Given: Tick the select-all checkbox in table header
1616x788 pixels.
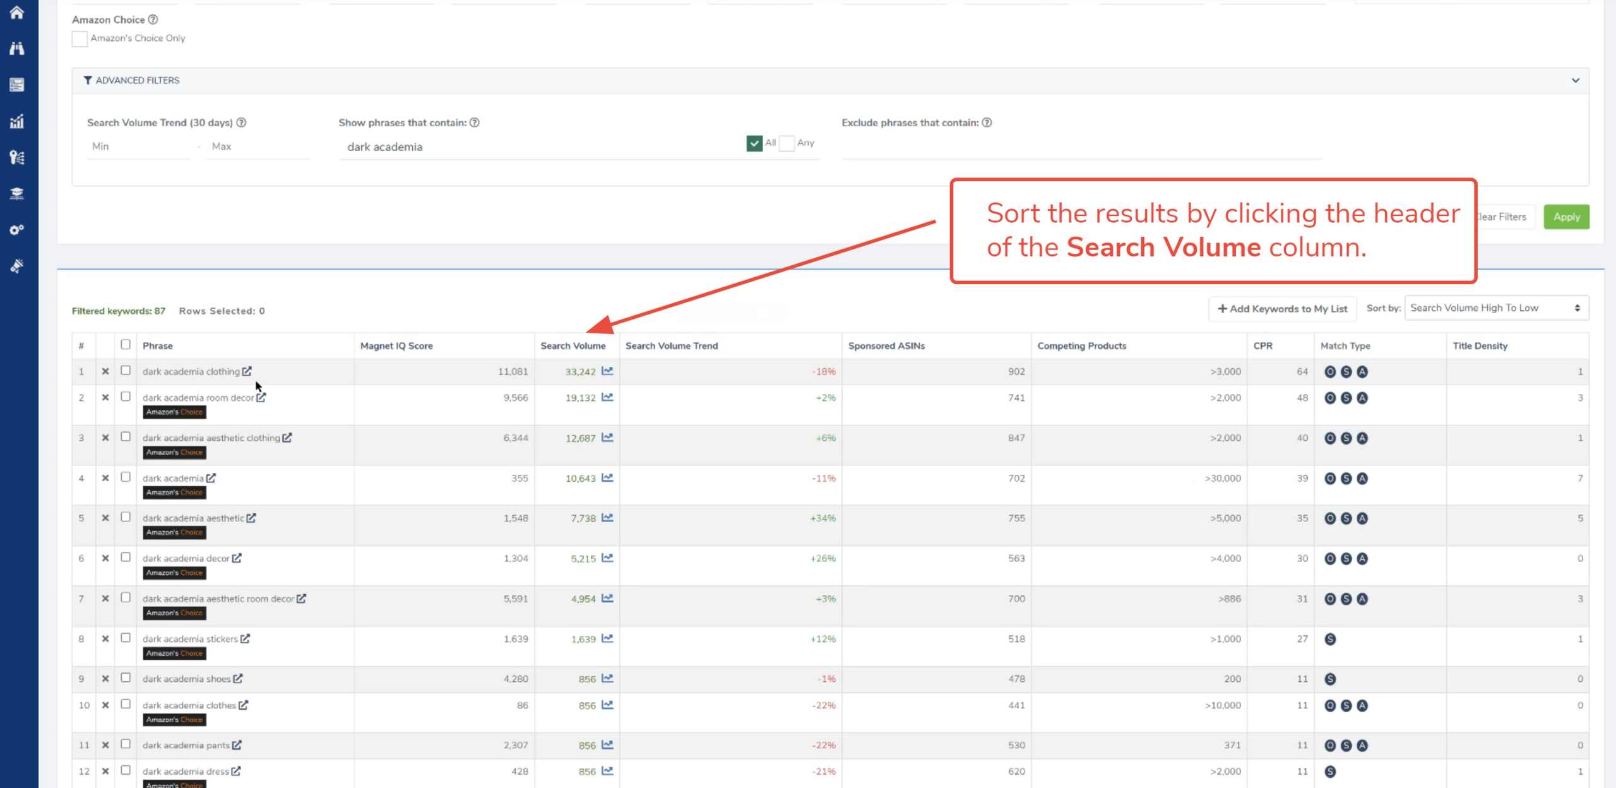Looking at the screenshot, I should click(126, 345).
